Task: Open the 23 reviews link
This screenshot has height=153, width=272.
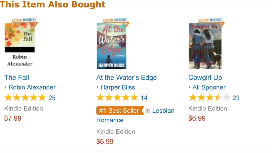Action: pos(236,98)
